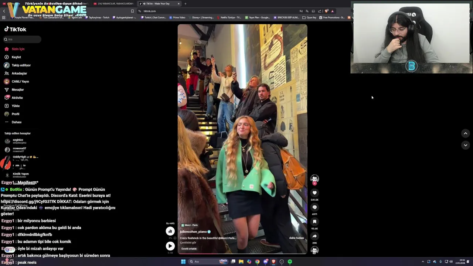
Task: Open creator avatar above like button
Action: (x=314, y=179)
